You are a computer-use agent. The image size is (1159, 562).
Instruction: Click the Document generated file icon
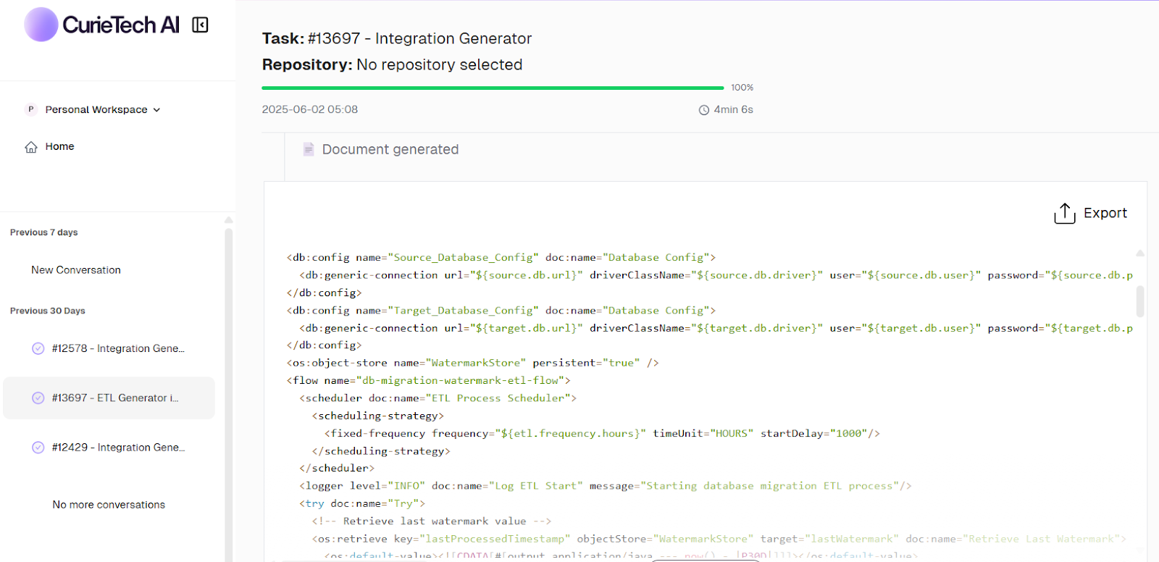coord(309,149)
